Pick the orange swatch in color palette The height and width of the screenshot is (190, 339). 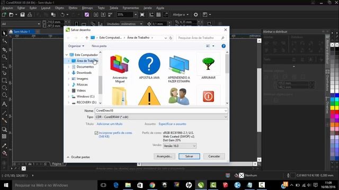pyautogui.click(x=333, y=125)
